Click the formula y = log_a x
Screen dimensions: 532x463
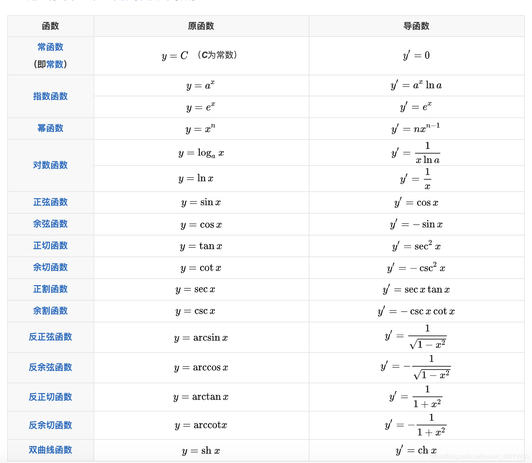pyautogui.click(x=201, y=153)
